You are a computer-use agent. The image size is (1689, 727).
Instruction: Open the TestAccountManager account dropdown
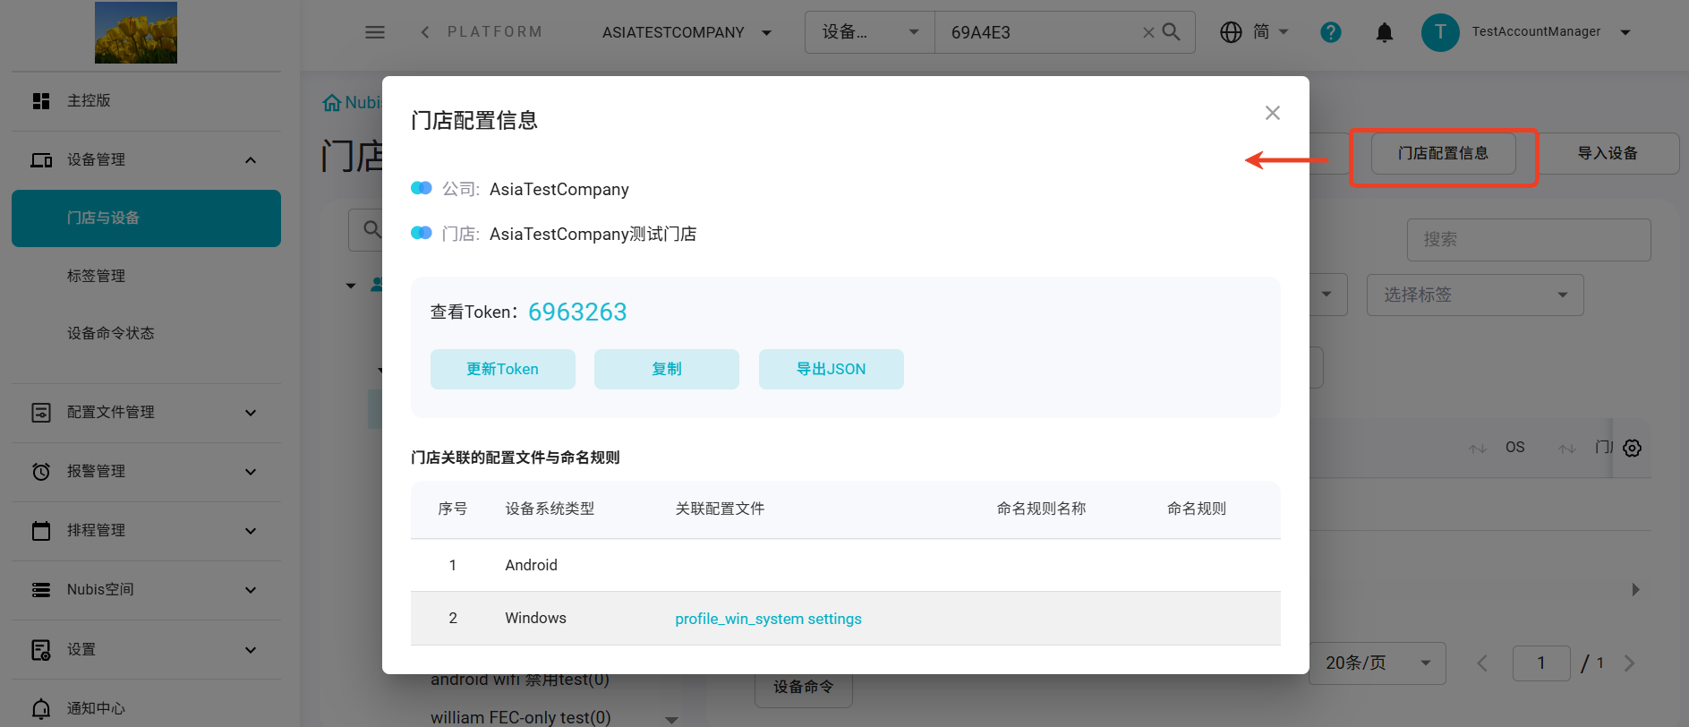(x=1625, y=32)
